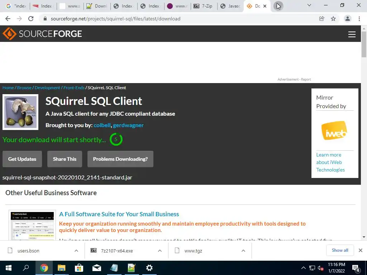This screenshot has height=275, width=367.
Task: Open A Full Software Suite for Your Small Business
Action: 119,214
